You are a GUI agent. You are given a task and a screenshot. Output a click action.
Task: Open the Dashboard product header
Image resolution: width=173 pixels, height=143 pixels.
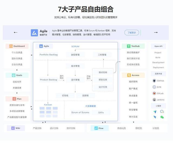pyautogui.click(x=17, y=46)
